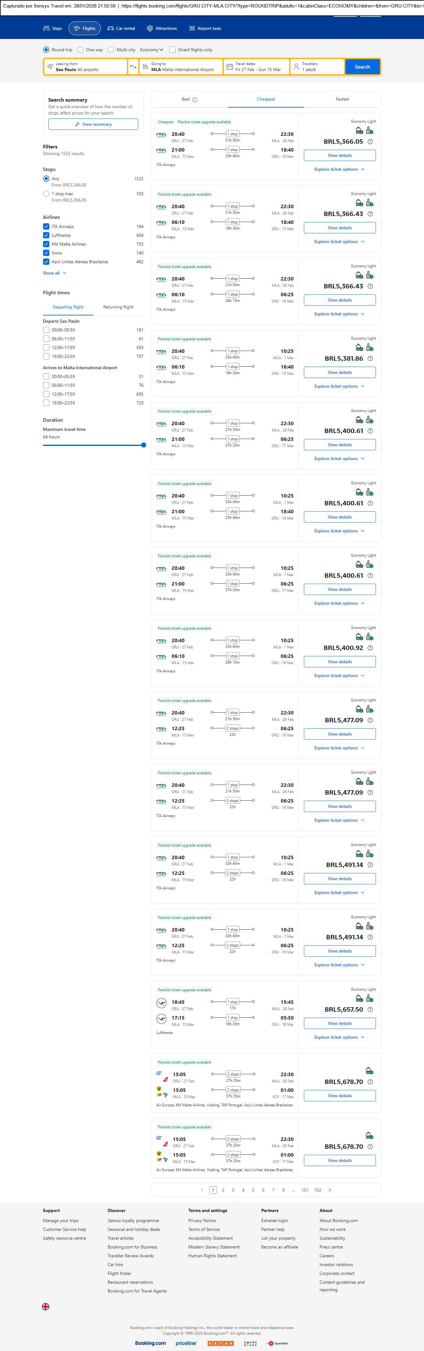
Task: Uncheck the Lufthansa airline filter
Action: [46, 236]
